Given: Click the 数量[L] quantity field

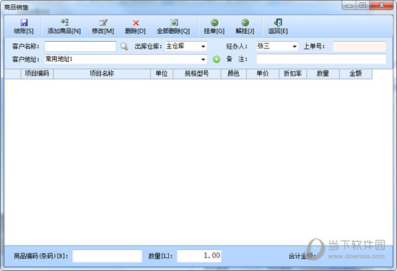Looking at the screenshot, I should pos(199,256).
